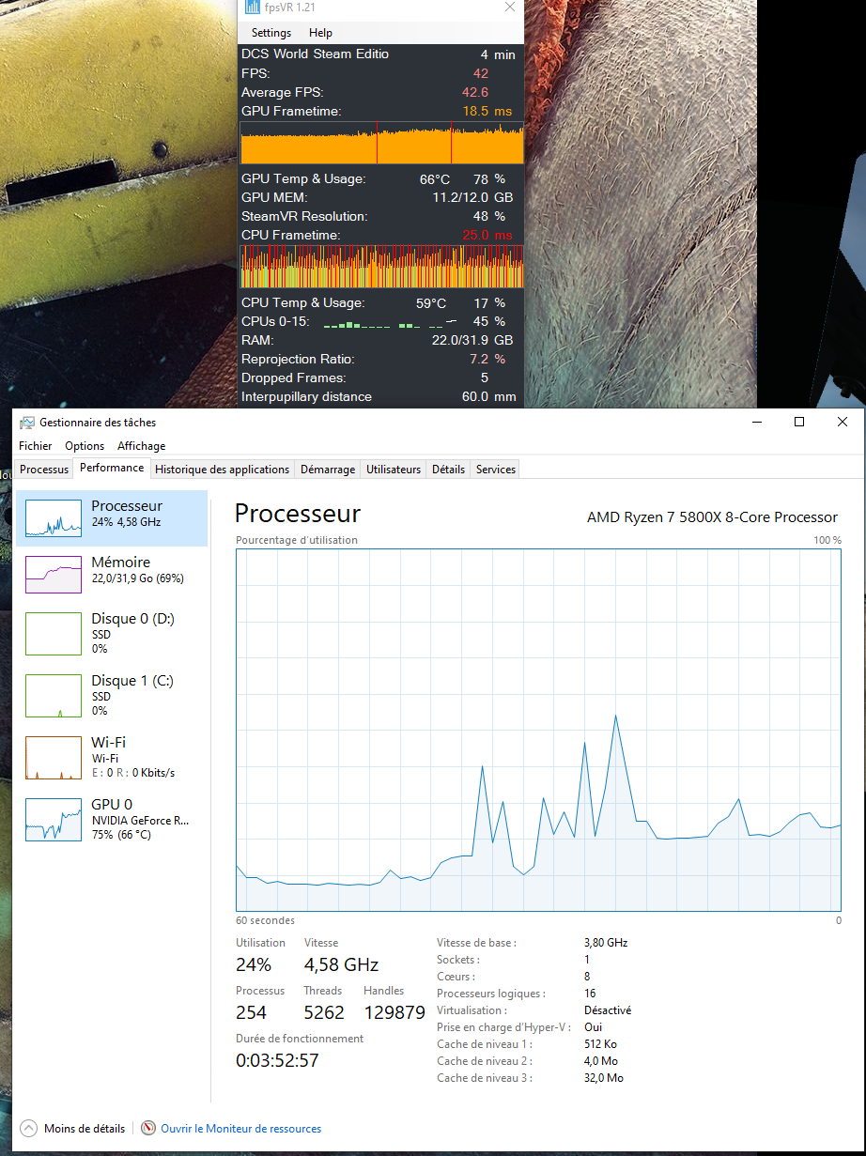Select the Performance tab
Viewport: 866px width, 1156px height.
(x=112, y=468)
